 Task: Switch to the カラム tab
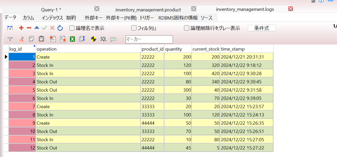[x=28, y=18]
